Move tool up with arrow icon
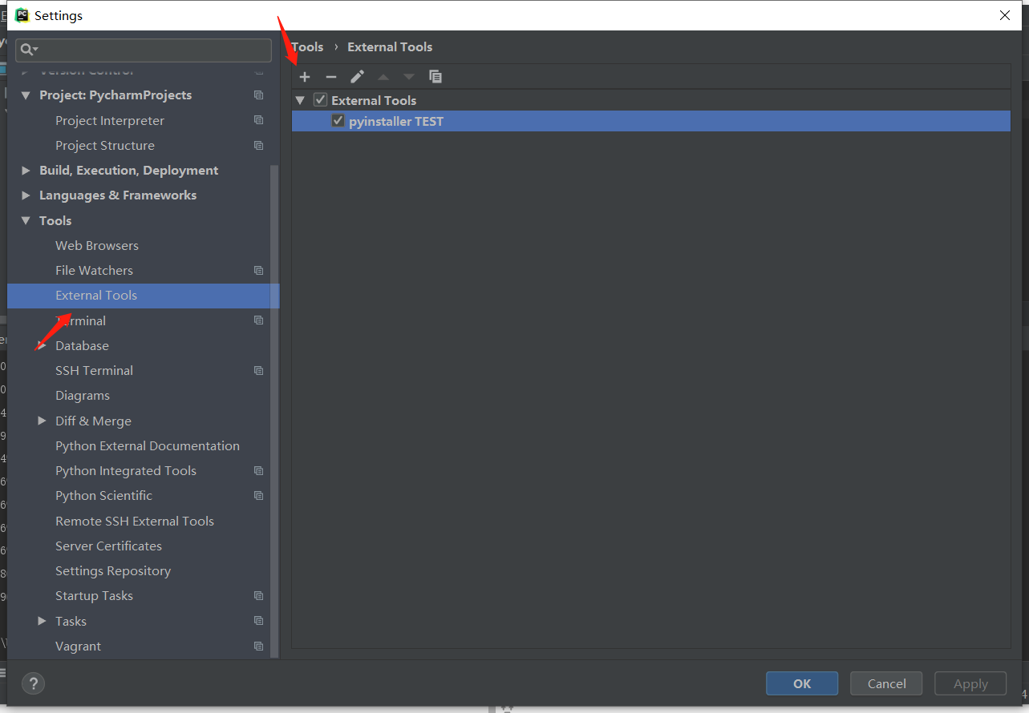 click(383, 77)
